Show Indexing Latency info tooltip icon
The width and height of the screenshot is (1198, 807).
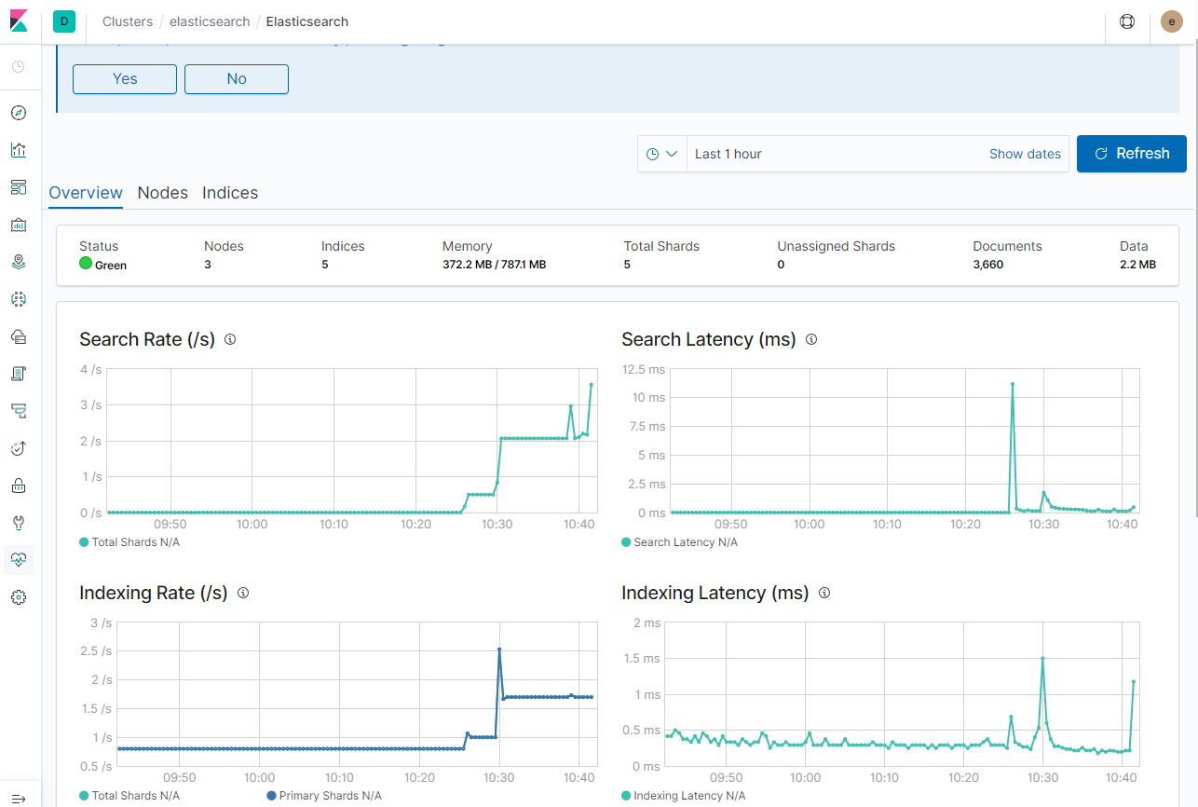[824, 593]
